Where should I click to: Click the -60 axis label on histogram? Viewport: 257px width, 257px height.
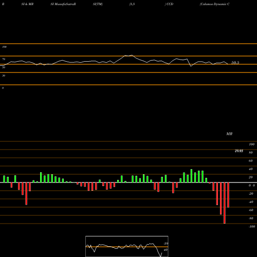251,210
